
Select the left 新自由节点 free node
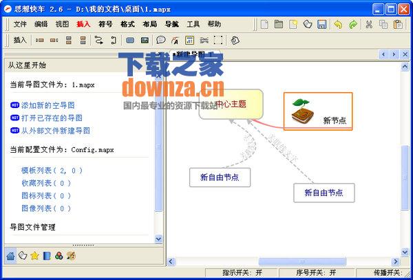coord(220,177)
